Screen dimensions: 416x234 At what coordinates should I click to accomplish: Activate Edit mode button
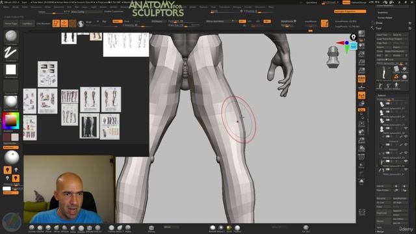(56, 23)
